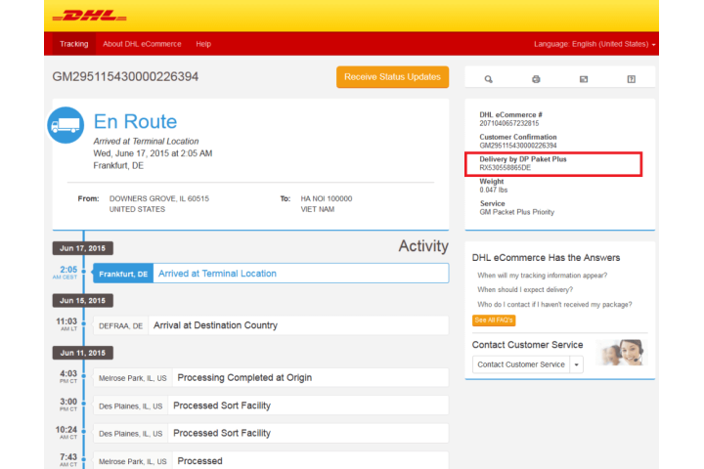Screen dimensions: 704x469
Task: Click the Contact Customer Service button
Action: click(521, 364)
